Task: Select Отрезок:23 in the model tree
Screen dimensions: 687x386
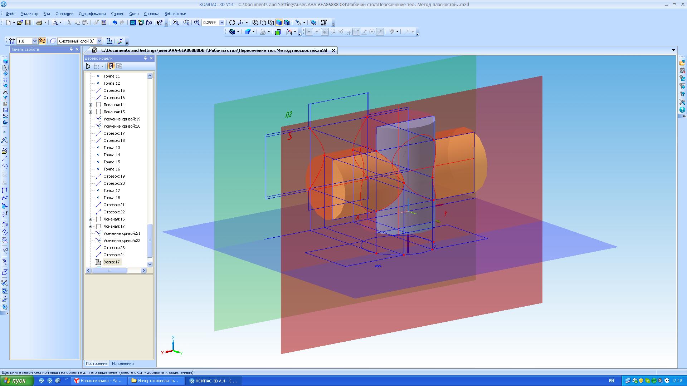Action: click(x=114, y=248)
